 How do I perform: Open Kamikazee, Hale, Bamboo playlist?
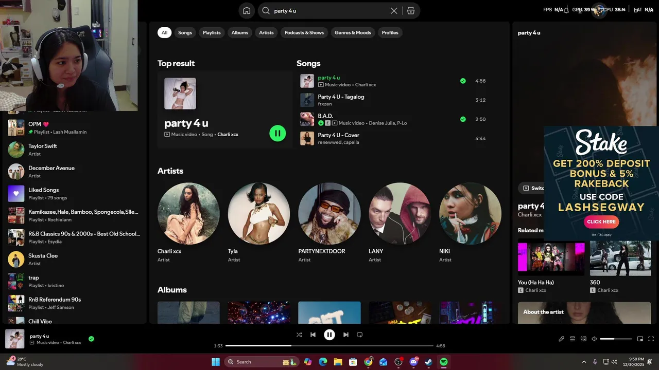[74, 215]
